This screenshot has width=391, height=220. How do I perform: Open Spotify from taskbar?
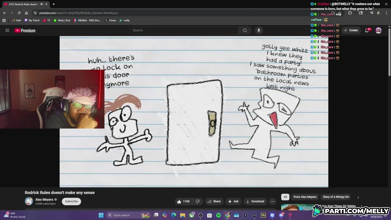218,215
